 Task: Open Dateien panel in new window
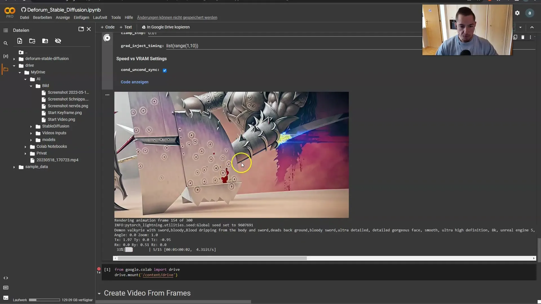81,29
